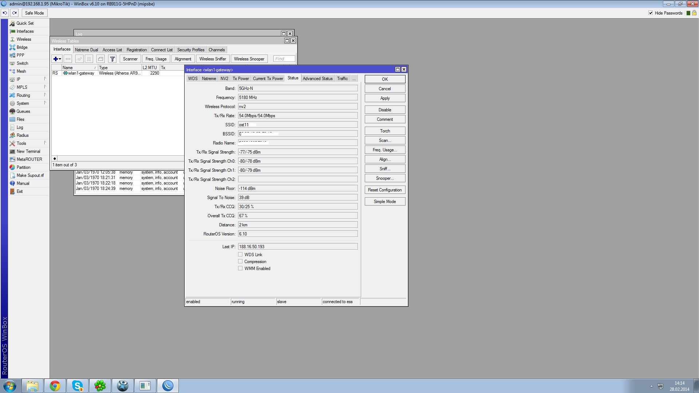Click the Find input field
The image size is (699, 393).
coord(284,59)
